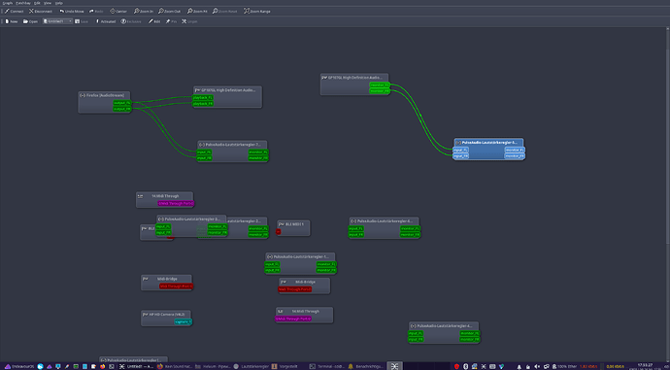Viewport: 670px width, 370px height.
Task: Toggle patchbay Edit mode
Action: pos(154,21)
